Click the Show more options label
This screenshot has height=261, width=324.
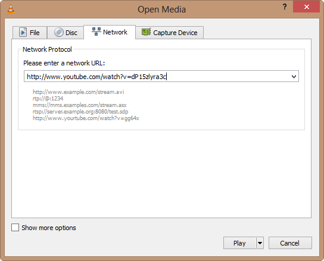49,228
